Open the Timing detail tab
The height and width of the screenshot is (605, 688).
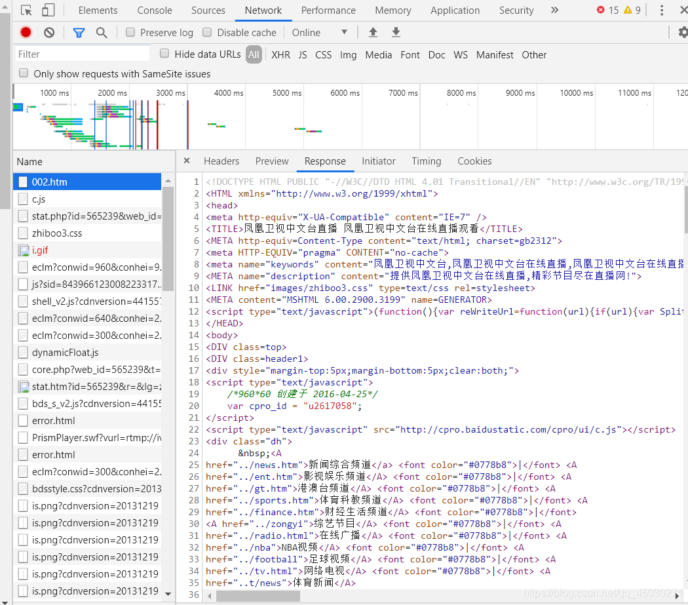[427, 161]
